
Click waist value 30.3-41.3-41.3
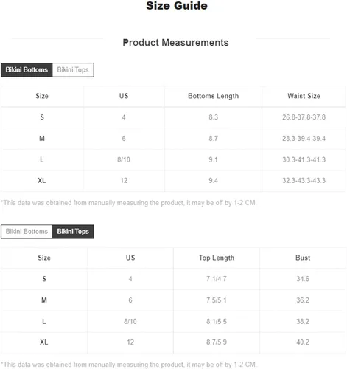click(x=304, y=159)
